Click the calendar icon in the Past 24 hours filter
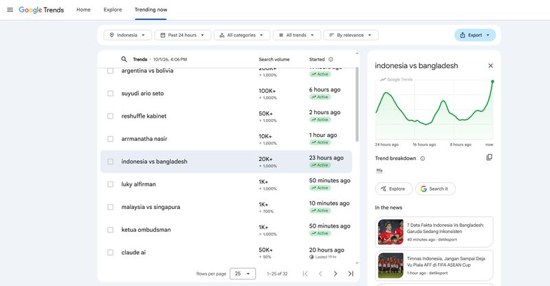This screenshot has height=286, width=550. tap(163, 35)
